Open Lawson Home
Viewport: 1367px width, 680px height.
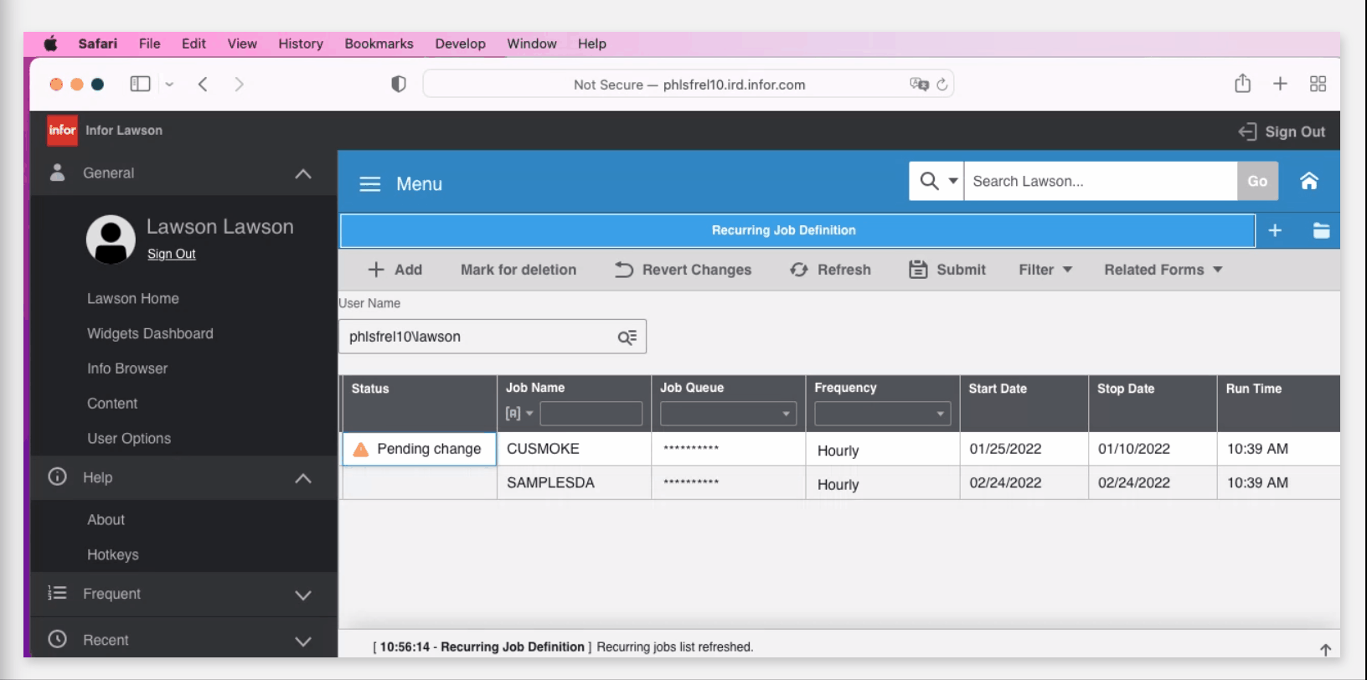pos(133,298)
